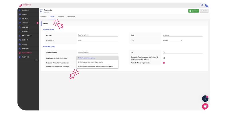Click the Agentur section header
Screen dimensions: 229x114
tap(125, 24)
